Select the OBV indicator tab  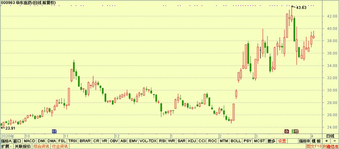pos(114,141)
